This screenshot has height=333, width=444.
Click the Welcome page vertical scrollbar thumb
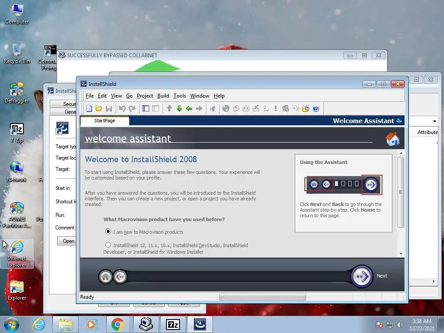pos(401,192)
